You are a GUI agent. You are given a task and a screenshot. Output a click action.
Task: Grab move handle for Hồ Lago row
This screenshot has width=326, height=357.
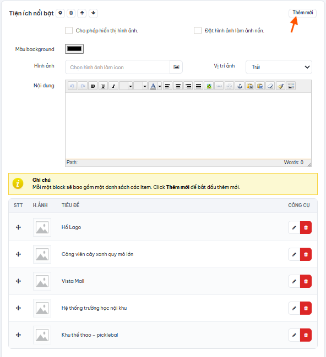tap(19, 227)
